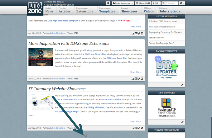The height and width of the screenshot is (138, 212).
Task: Click the block icon on April 23 post
Action: point(142,79)
